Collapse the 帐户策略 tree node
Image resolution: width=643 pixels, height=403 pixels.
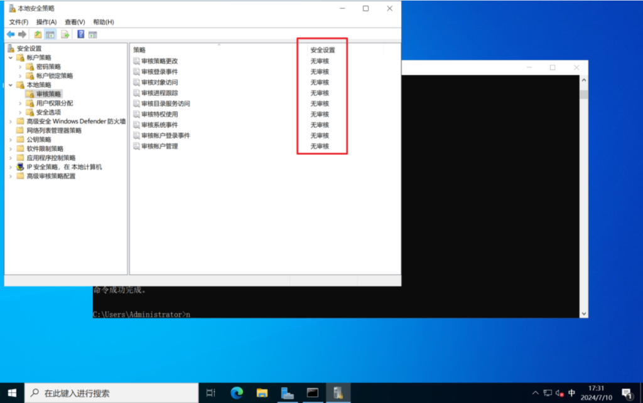pyautogui.click(x=11, y=58)
